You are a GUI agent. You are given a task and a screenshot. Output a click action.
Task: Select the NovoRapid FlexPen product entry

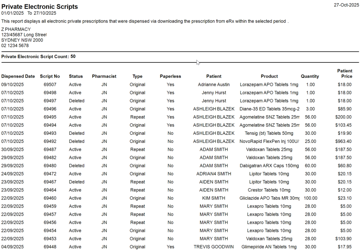[269, 141]
